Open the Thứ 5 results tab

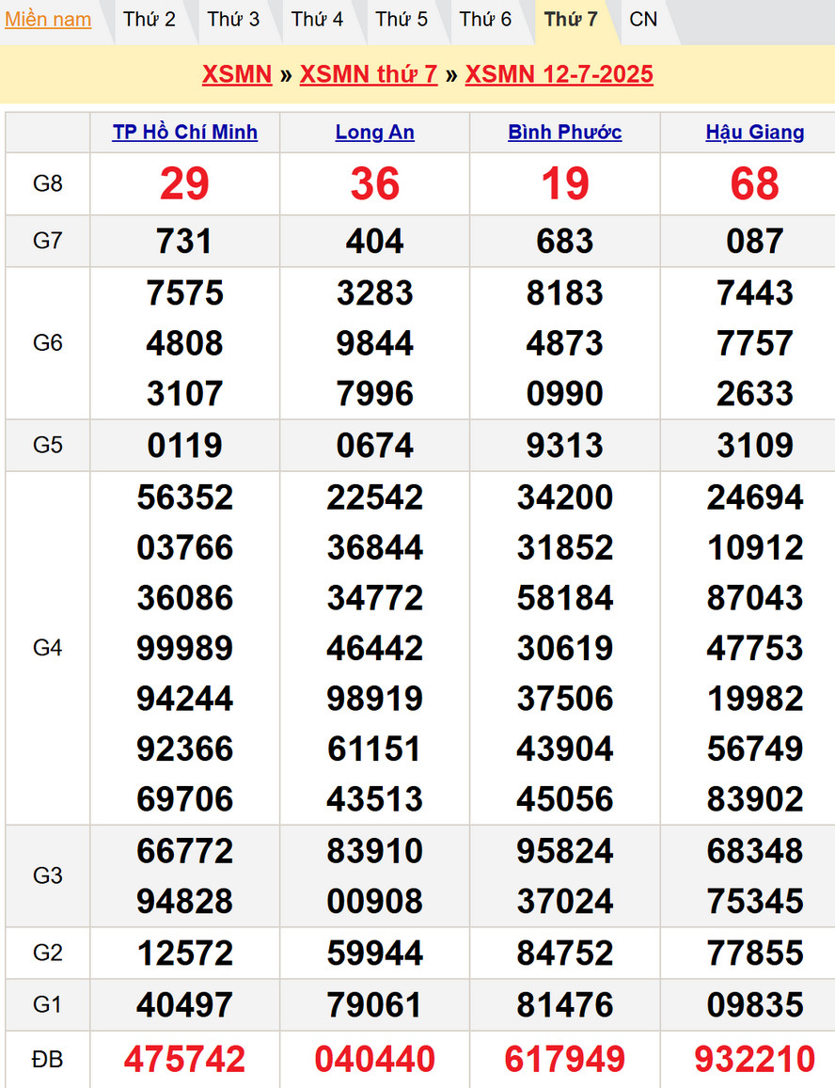(x=402, y=20)
